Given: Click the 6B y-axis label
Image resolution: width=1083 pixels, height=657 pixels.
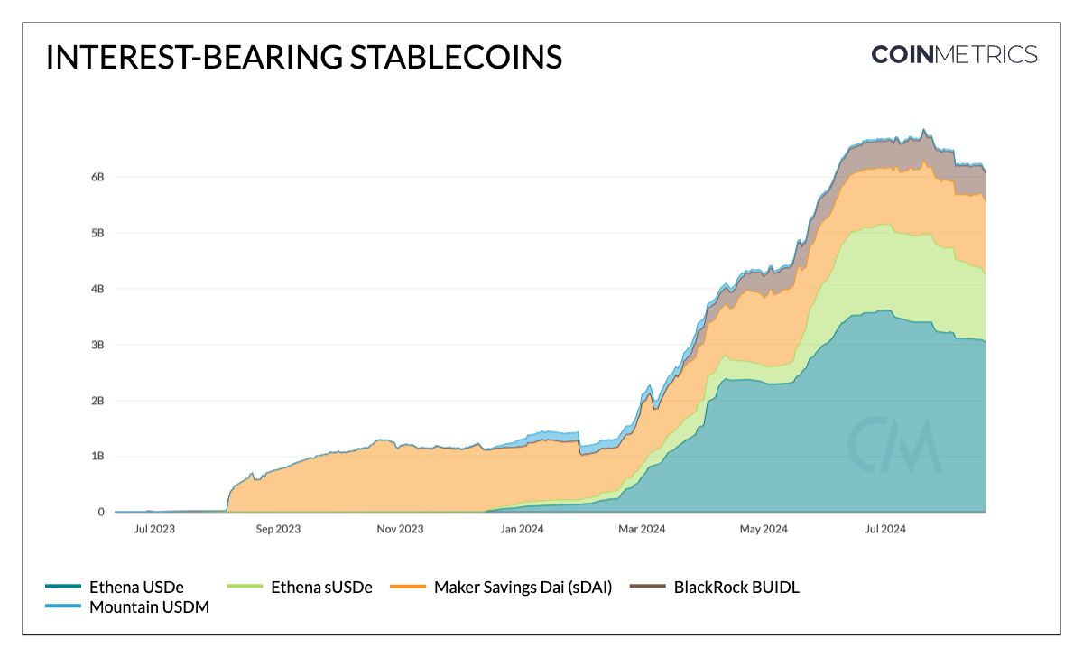Looking at the screenshot, I should tap(97, 177).
